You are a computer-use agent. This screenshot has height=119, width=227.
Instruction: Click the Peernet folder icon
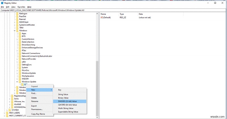coord(17,19)
